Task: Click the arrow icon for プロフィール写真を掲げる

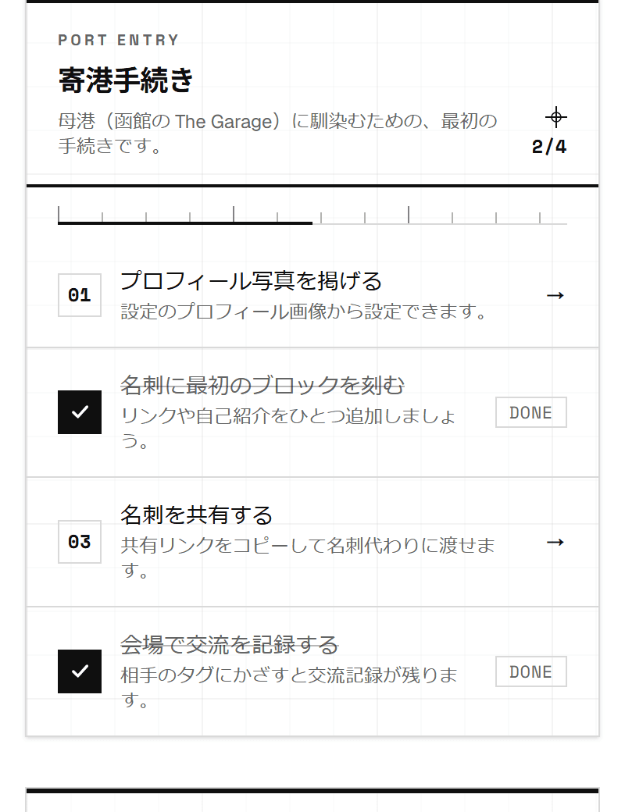Action: [x=555, y=296]
